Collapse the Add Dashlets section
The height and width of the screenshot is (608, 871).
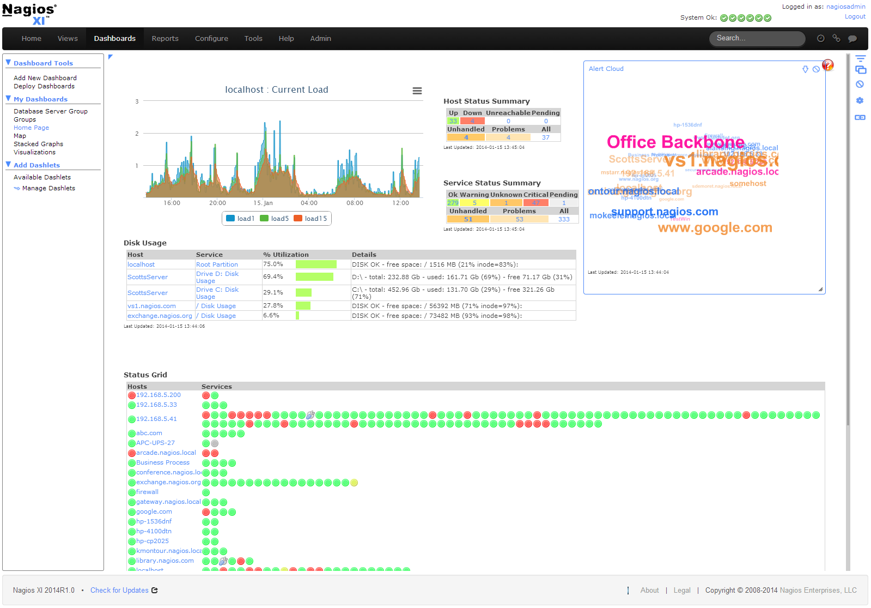(8, 165)
